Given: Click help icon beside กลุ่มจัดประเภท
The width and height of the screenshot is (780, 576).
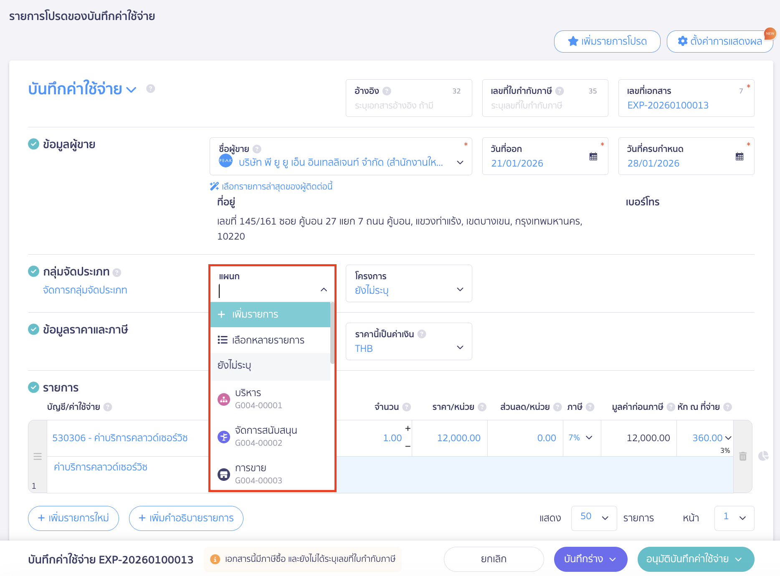Looking at the screenshot, I should 117,273.
